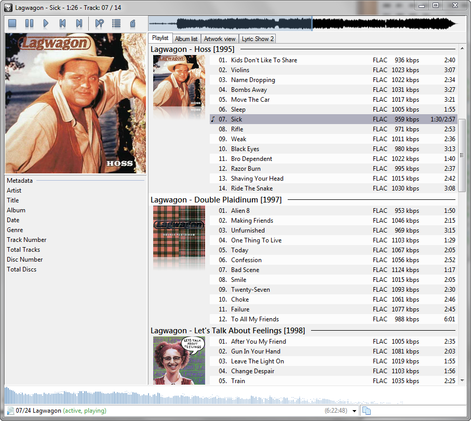Click the playlist vertical scrollbar thumb
Viewport: 471px width, 421px height.
(x=462, y=155)
